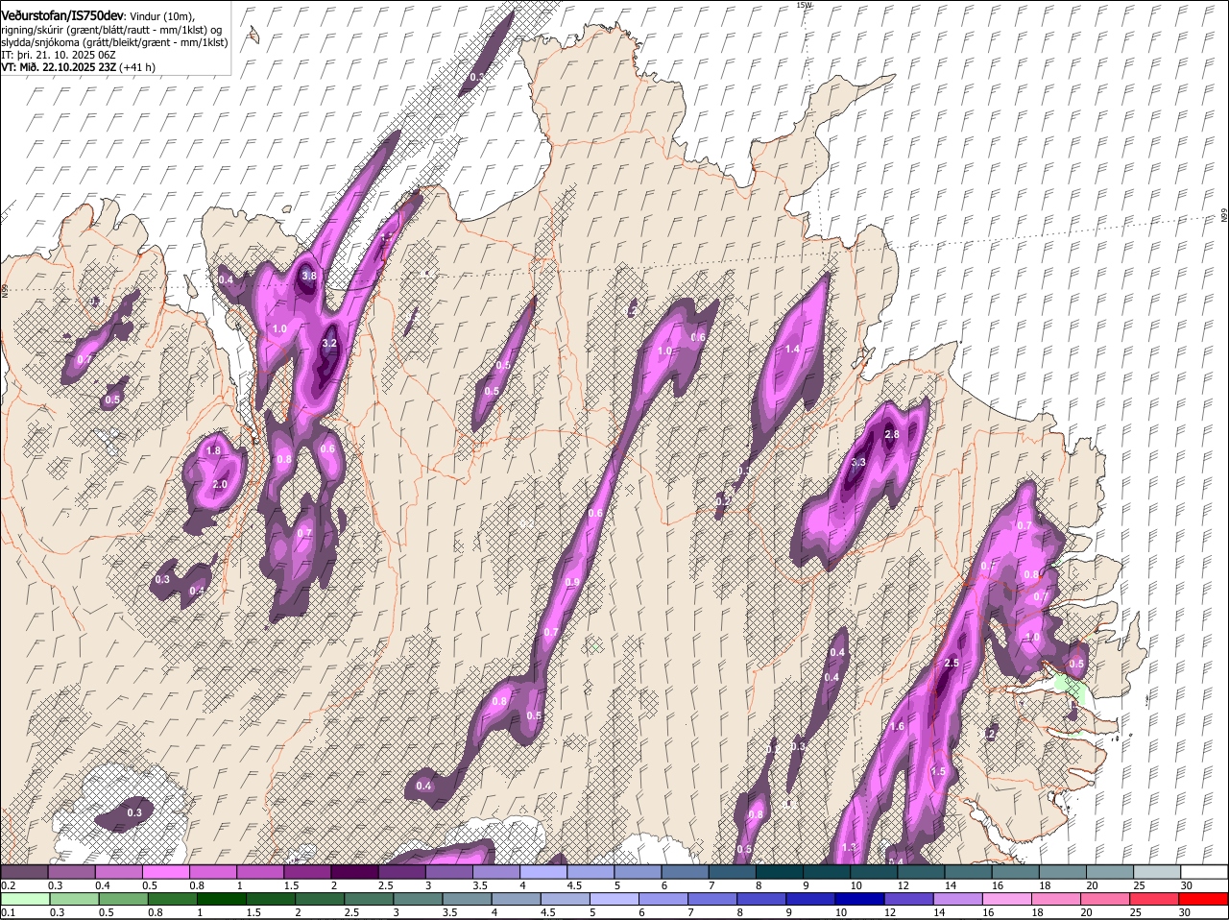
Task: Click the light grey snow swatch between 25 and 30
Action: coord(1158,872)
